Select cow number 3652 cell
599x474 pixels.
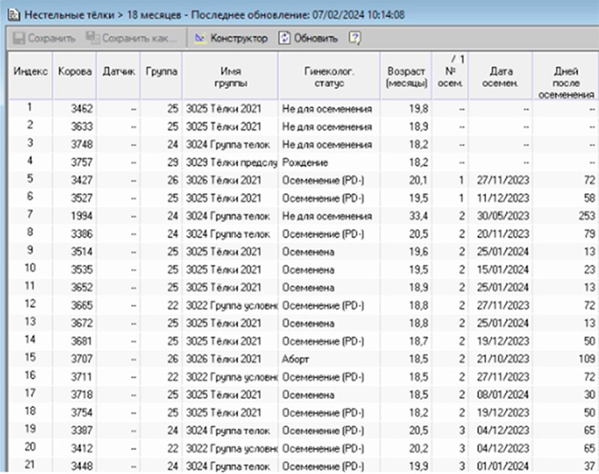[x=75, y=288]
